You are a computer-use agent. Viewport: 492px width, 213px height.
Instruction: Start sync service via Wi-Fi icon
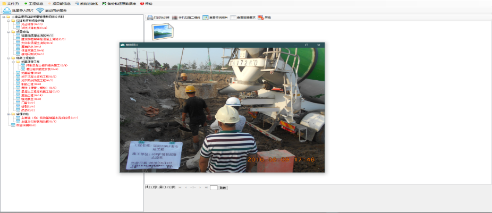click(40, 10)
